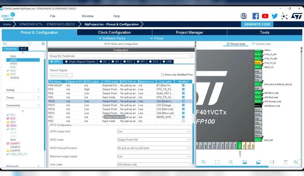Toggle Modified checkbox for PD13
304x176 pixels.
tap(183, 105)
